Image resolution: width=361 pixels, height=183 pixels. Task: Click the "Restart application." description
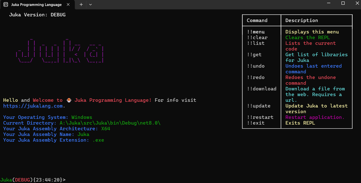click(315, 117)
